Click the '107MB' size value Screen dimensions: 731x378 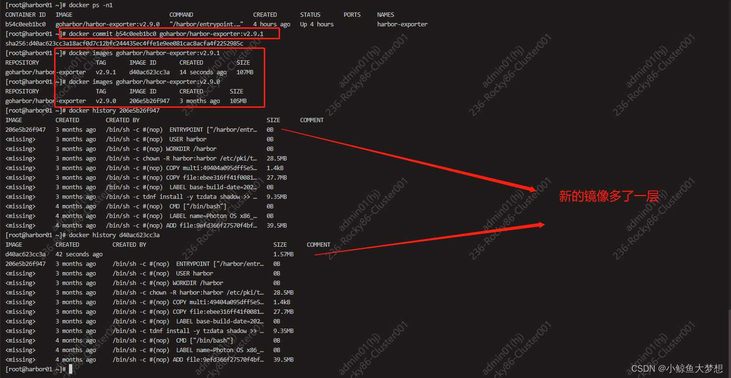(x=245, y=72)
